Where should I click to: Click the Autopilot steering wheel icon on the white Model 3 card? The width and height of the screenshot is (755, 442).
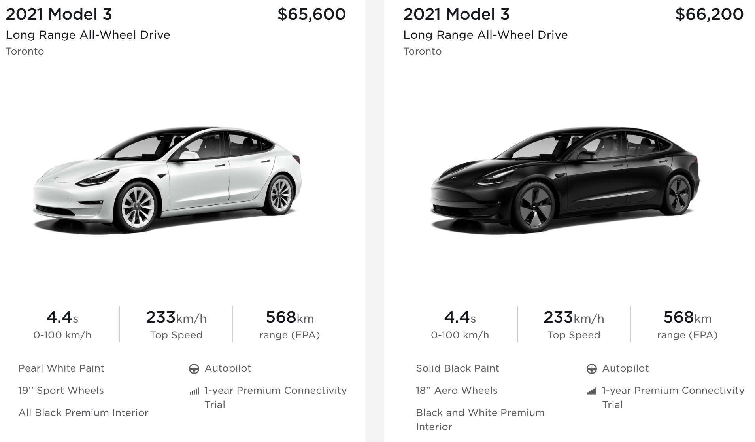[x=194, y=369]
